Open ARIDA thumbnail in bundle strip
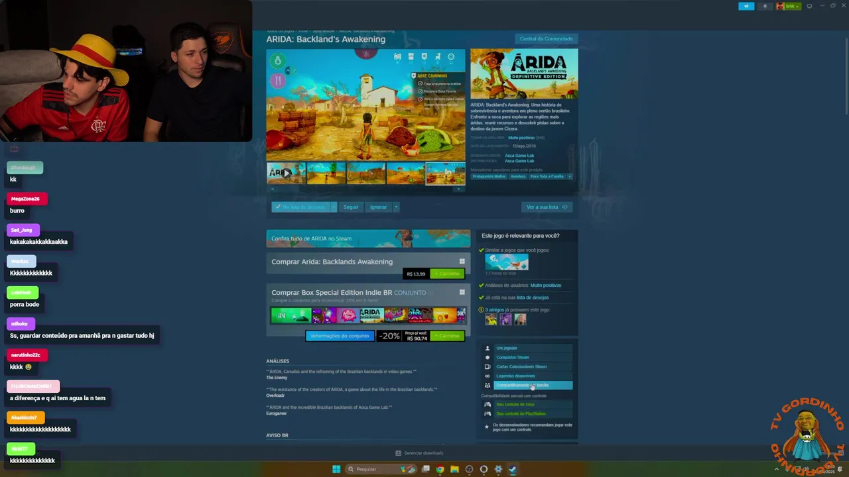The image size is (849, 477). click(x=371, y=315)
